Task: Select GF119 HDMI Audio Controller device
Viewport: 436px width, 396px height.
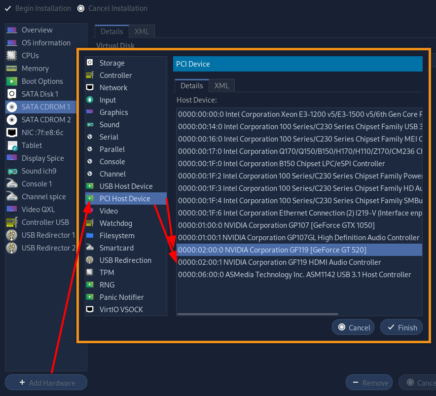Action: pos(299,262)
